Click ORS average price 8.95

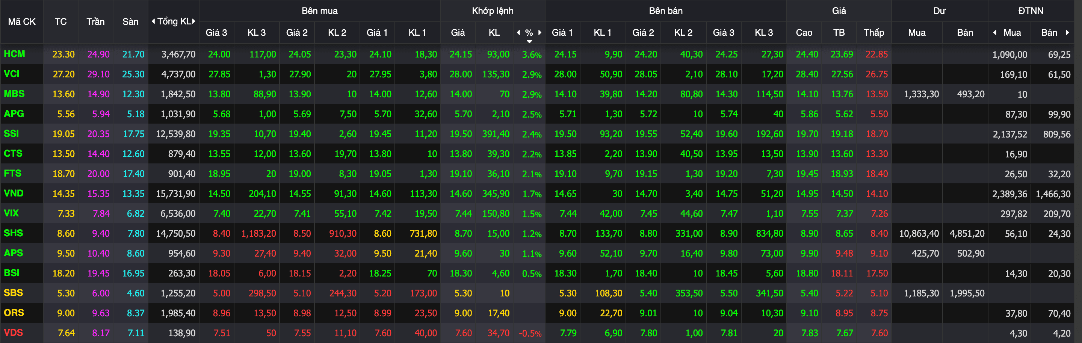tap(844, 313)
